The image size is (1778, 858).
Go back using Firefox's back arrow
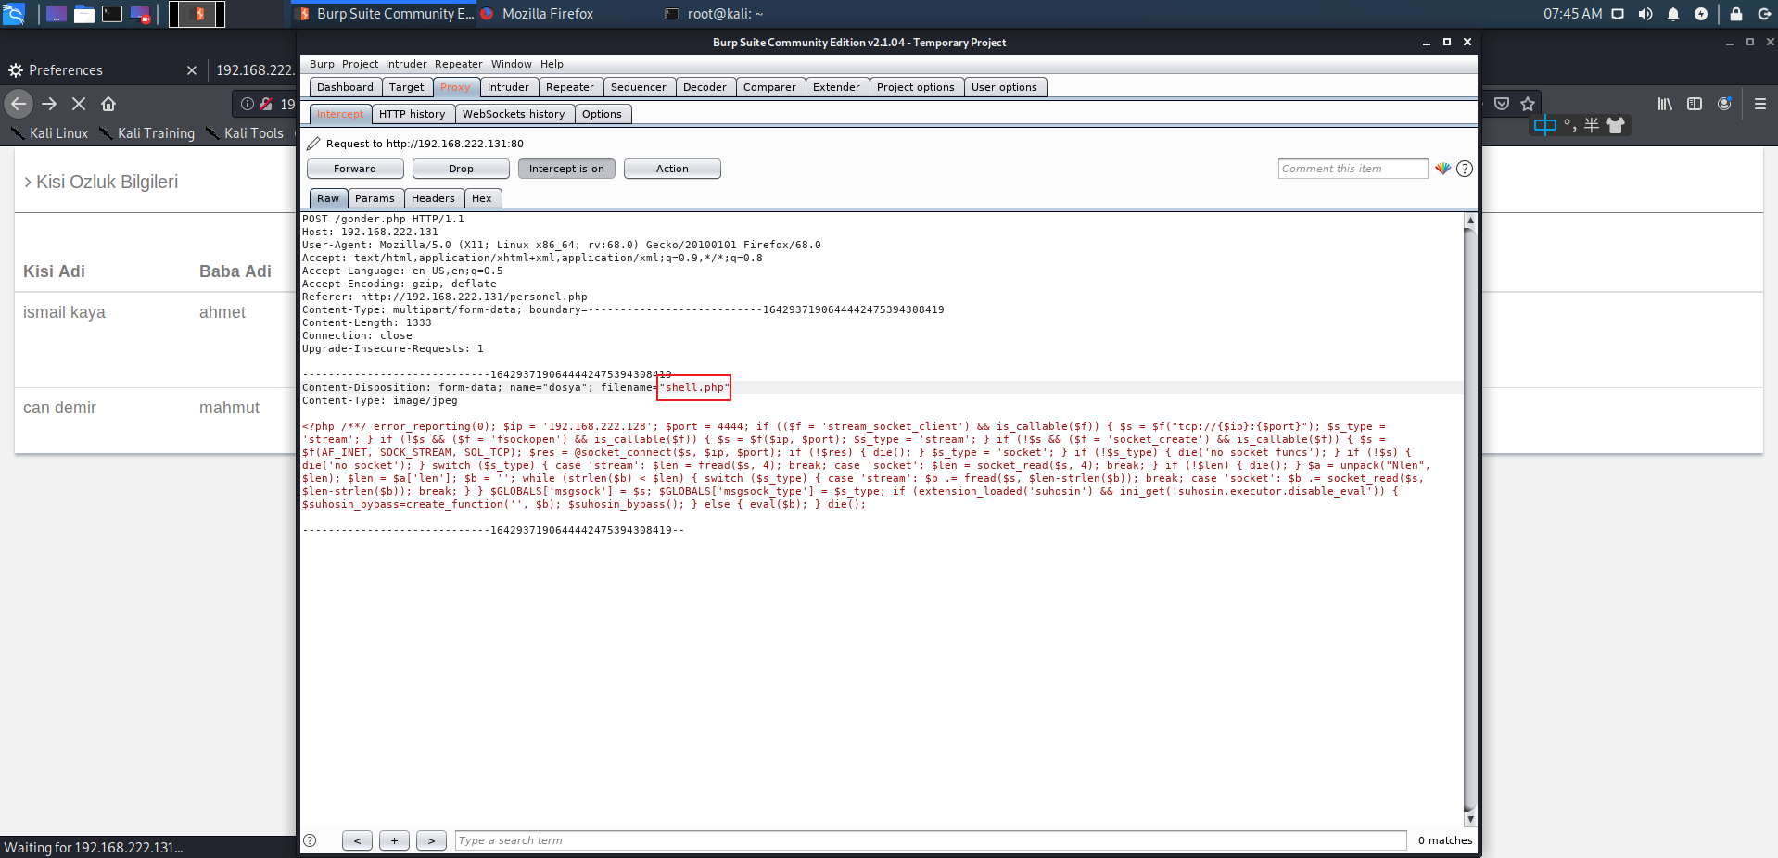click(x=19, y=104)
